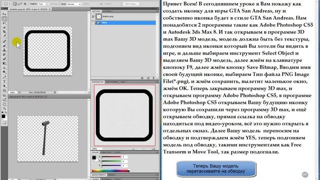Viewport: 320px width, 180px height.
Task: Click the red R color slider
Action: tap(110, 157)
